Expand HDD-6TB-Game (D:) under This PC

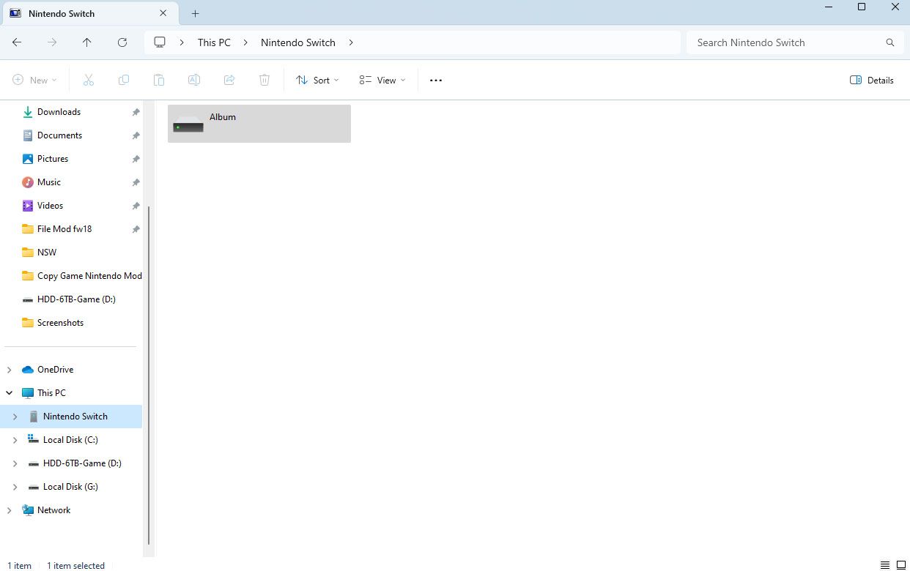click(15, 463)
